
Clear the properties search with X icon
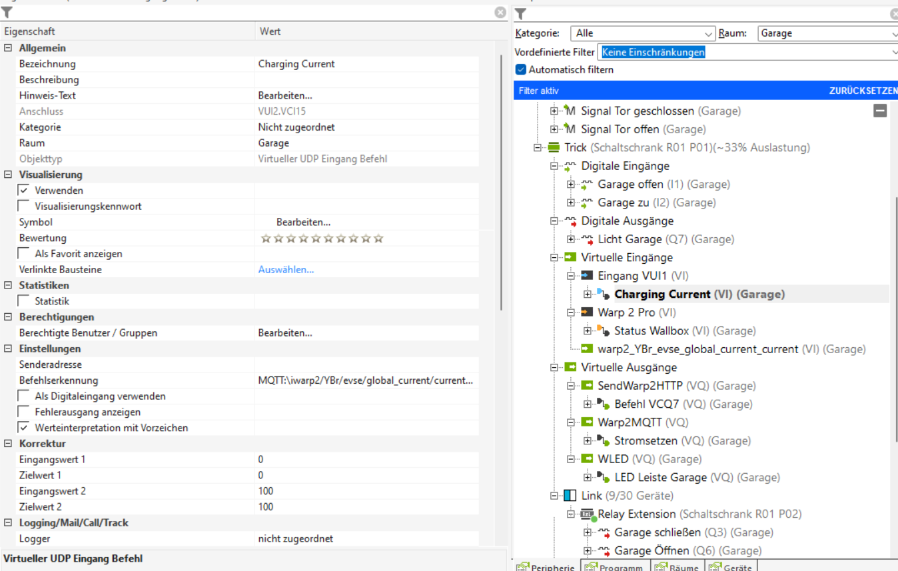(500, 13)
